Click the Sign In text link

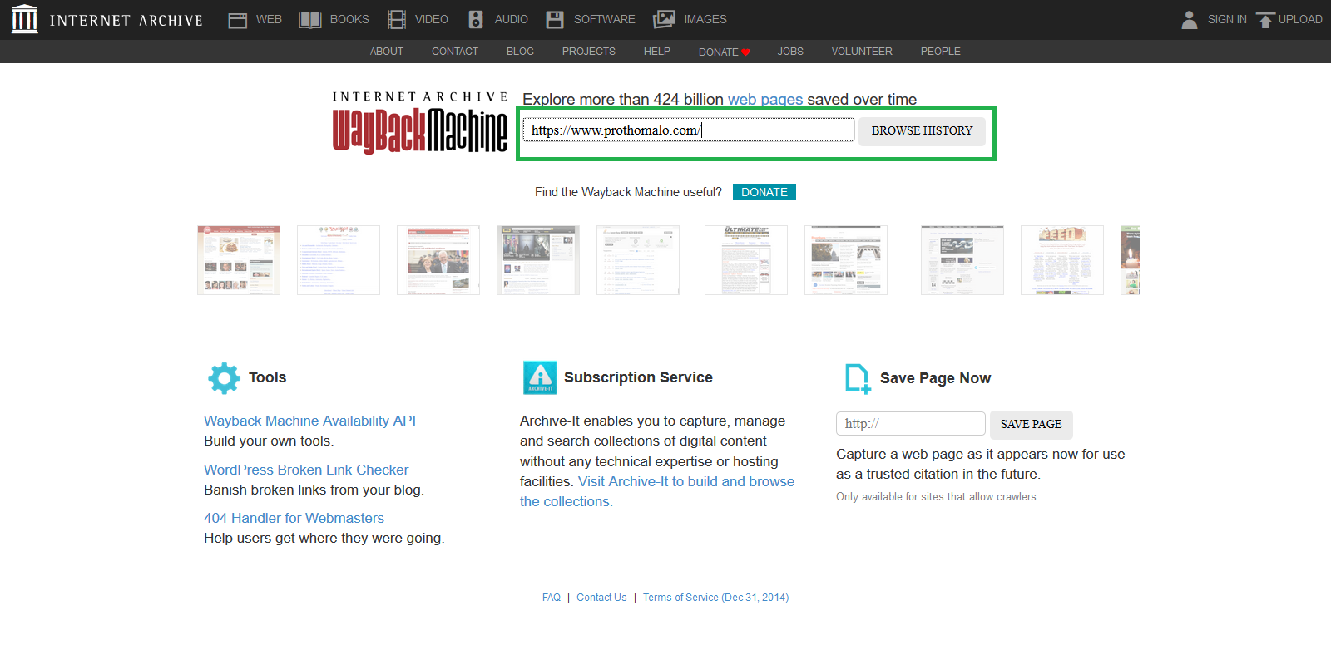coord(1227,20)
